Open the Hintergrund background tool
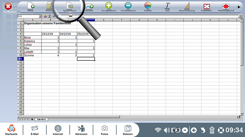 (226, 6)
